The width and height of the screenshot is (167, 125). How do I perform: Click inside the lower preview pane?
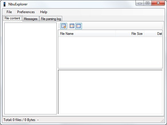(110, 92)
